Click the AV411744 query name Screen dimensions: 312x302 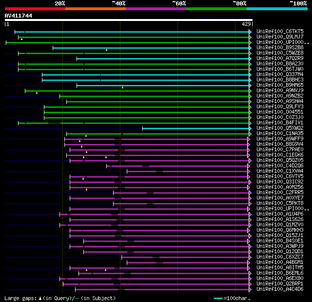coord(19,16)
